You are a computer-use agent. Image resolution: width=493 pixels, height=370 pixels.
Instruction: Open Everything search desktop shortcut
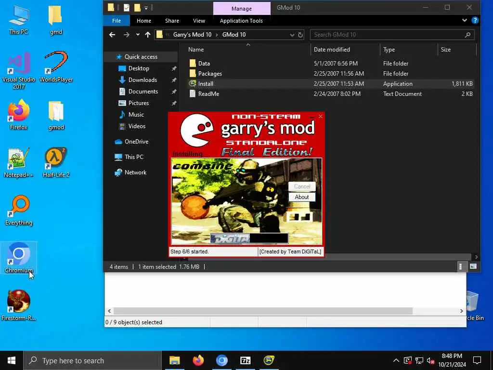[x=19, y=210]
